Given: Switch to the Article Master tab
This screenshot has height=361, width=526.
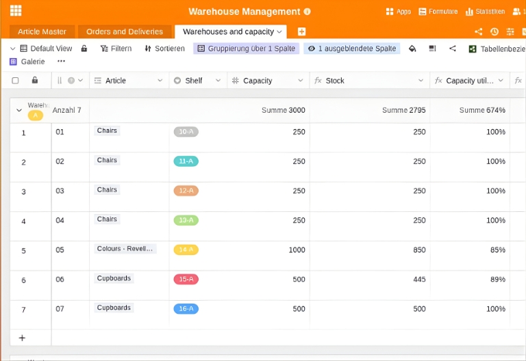Looking at the screenshot, I should [42, 31].
